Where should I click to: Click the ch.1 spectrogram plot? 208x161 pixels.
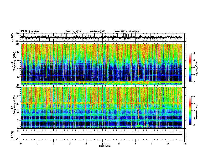[101, 64]
